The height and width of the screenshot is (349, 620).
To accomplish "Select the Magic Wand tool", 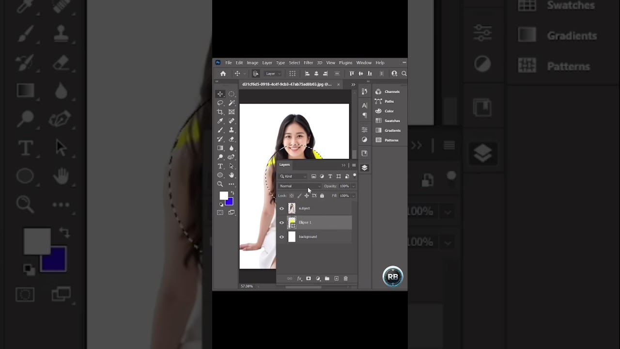I will (x=232, y=103).
